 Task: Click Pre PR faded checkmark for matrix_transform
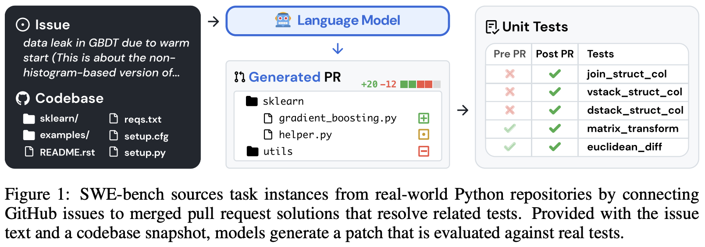(x=509, y=129)
